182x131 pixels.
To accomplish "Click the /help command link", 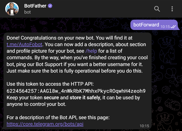I will [x=91, y=51].
